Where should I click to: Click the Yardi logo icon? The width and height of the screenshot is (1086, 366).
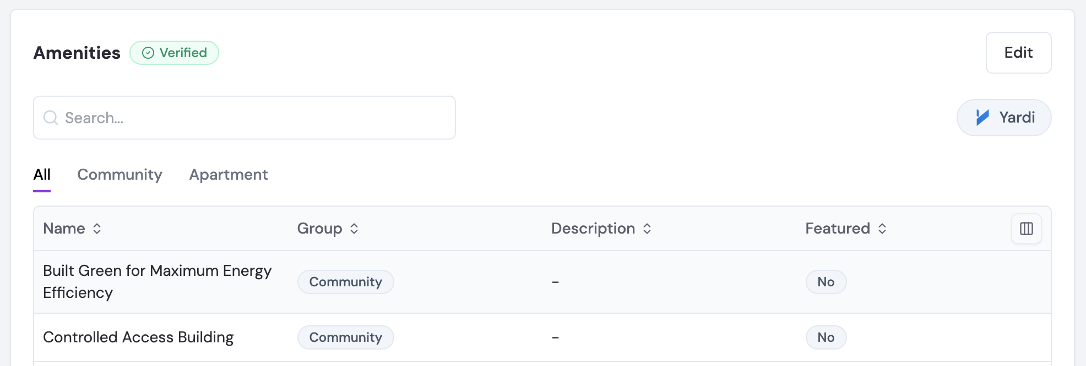[x=982, y=117]
